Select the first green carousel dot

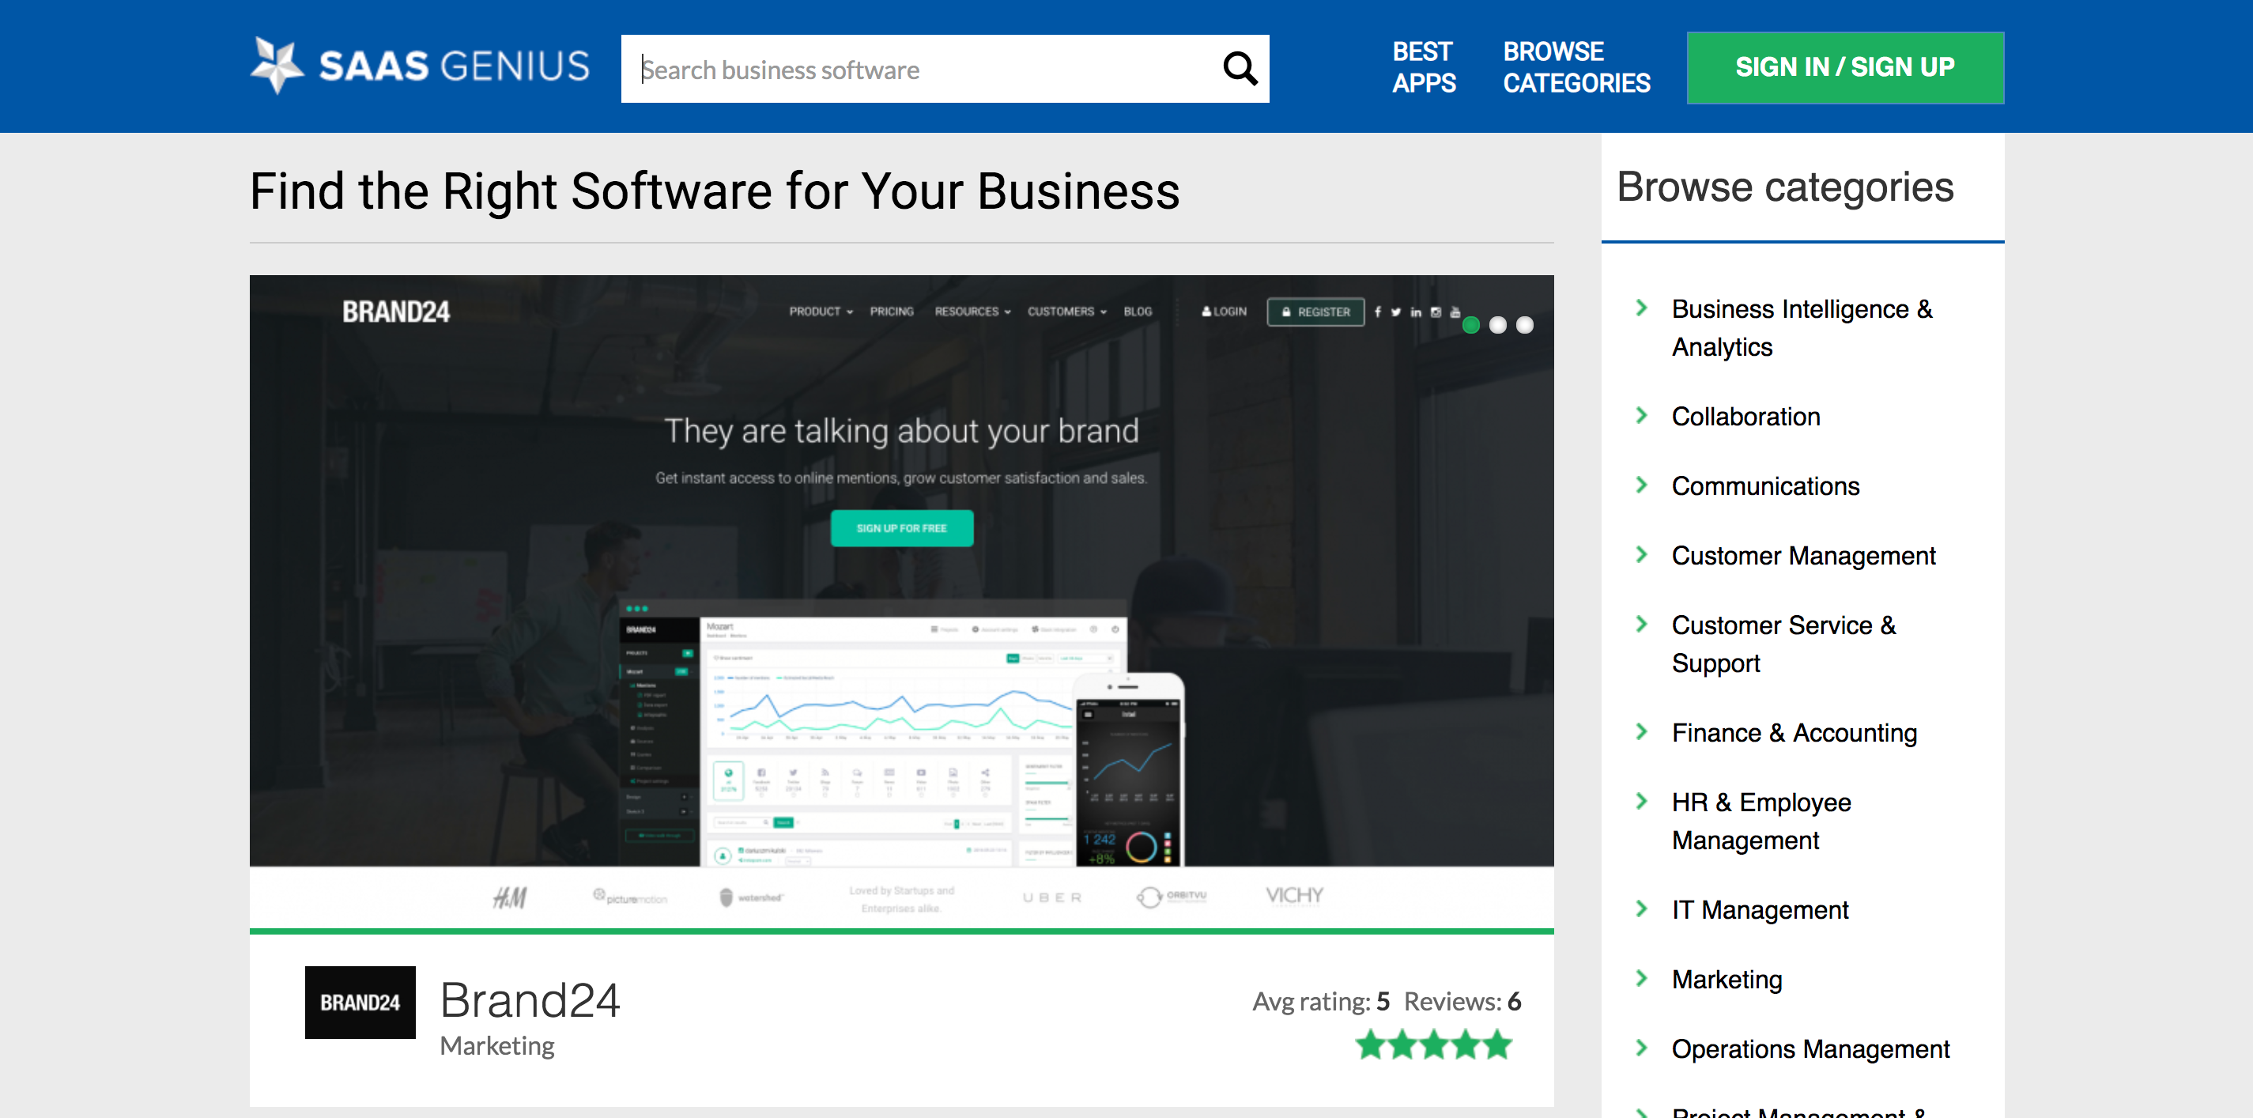coord(1471,326)
